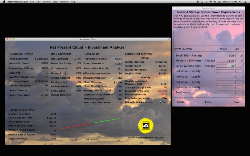Image resolution: width=250 pixels, height=156 pixels.
Task: Open the Window menu
Action: pos(64,2)
